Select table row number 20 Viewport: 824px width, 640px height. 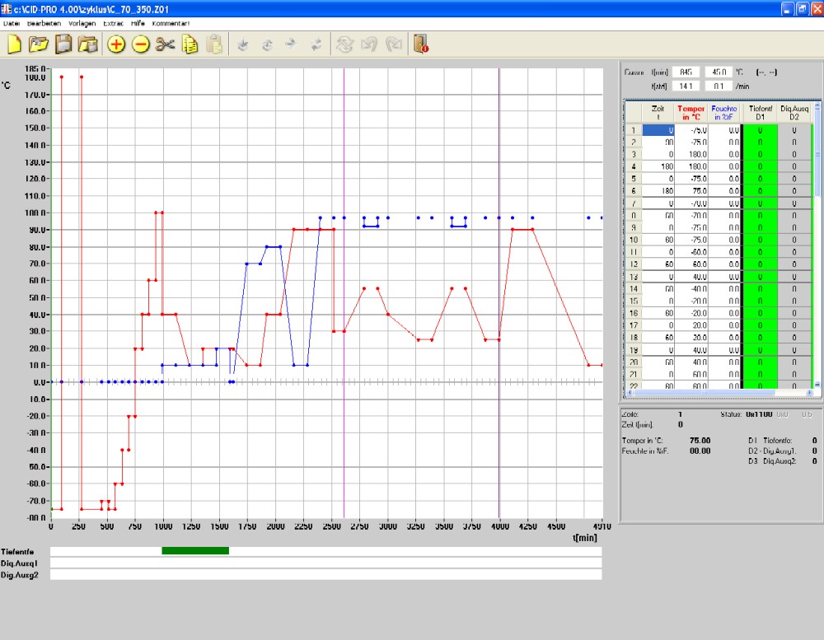[634, 362]
